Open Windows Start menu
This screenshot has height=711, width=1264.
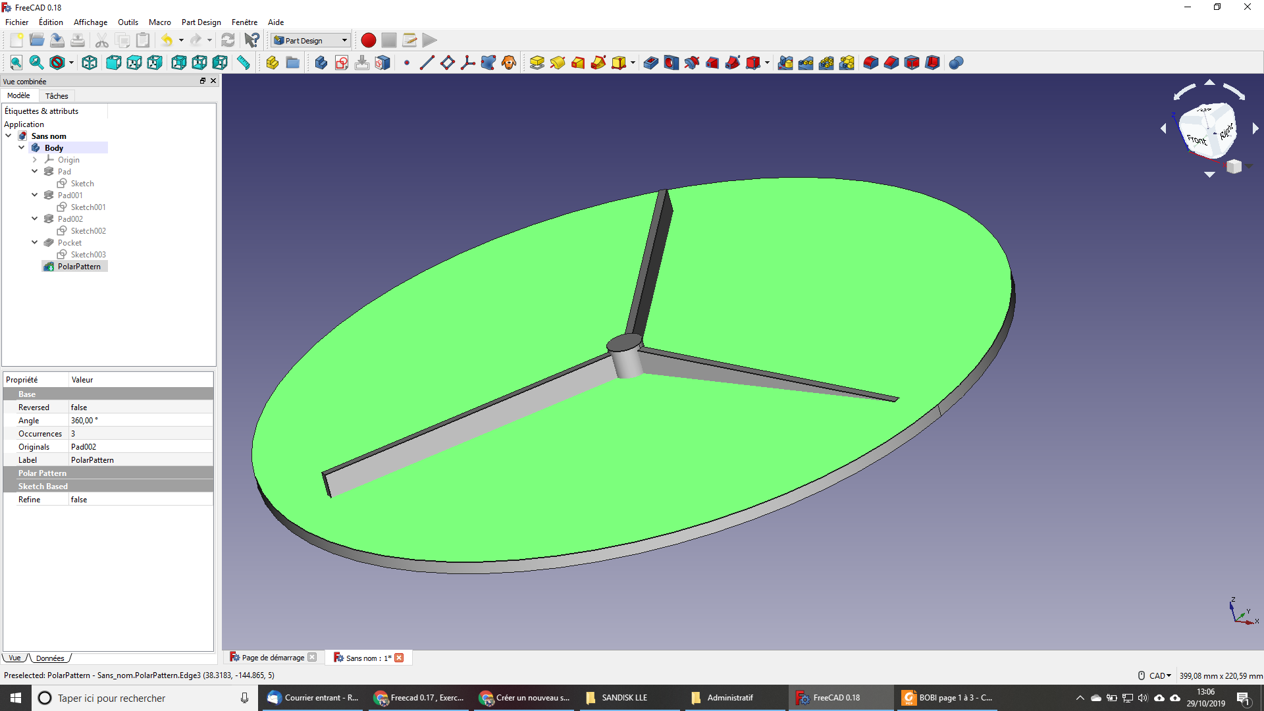coord(16,698)
